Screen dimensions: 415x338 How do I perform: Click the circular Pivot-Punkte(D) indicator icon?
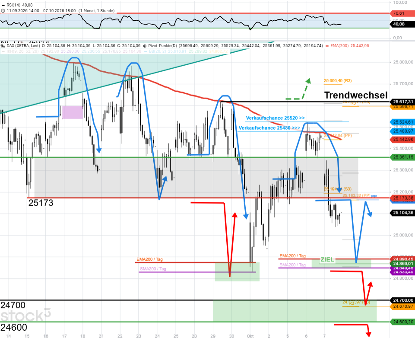(x=145, y=46)
